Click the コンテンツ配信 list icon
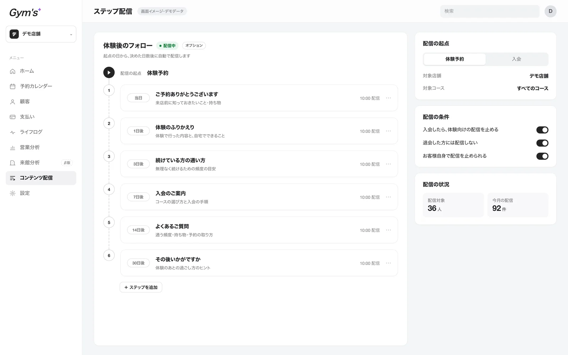Viewport: 568px width, 355px height. (x=13, y=178)
